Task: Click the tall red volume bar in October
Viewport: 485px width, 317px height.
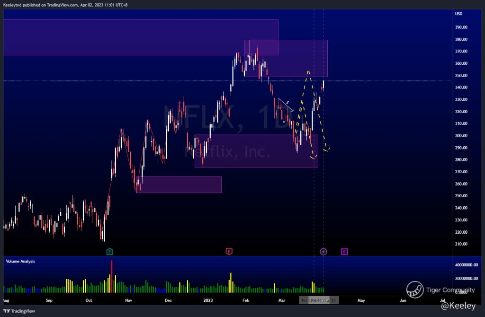Action: click(x=112, y=276)
